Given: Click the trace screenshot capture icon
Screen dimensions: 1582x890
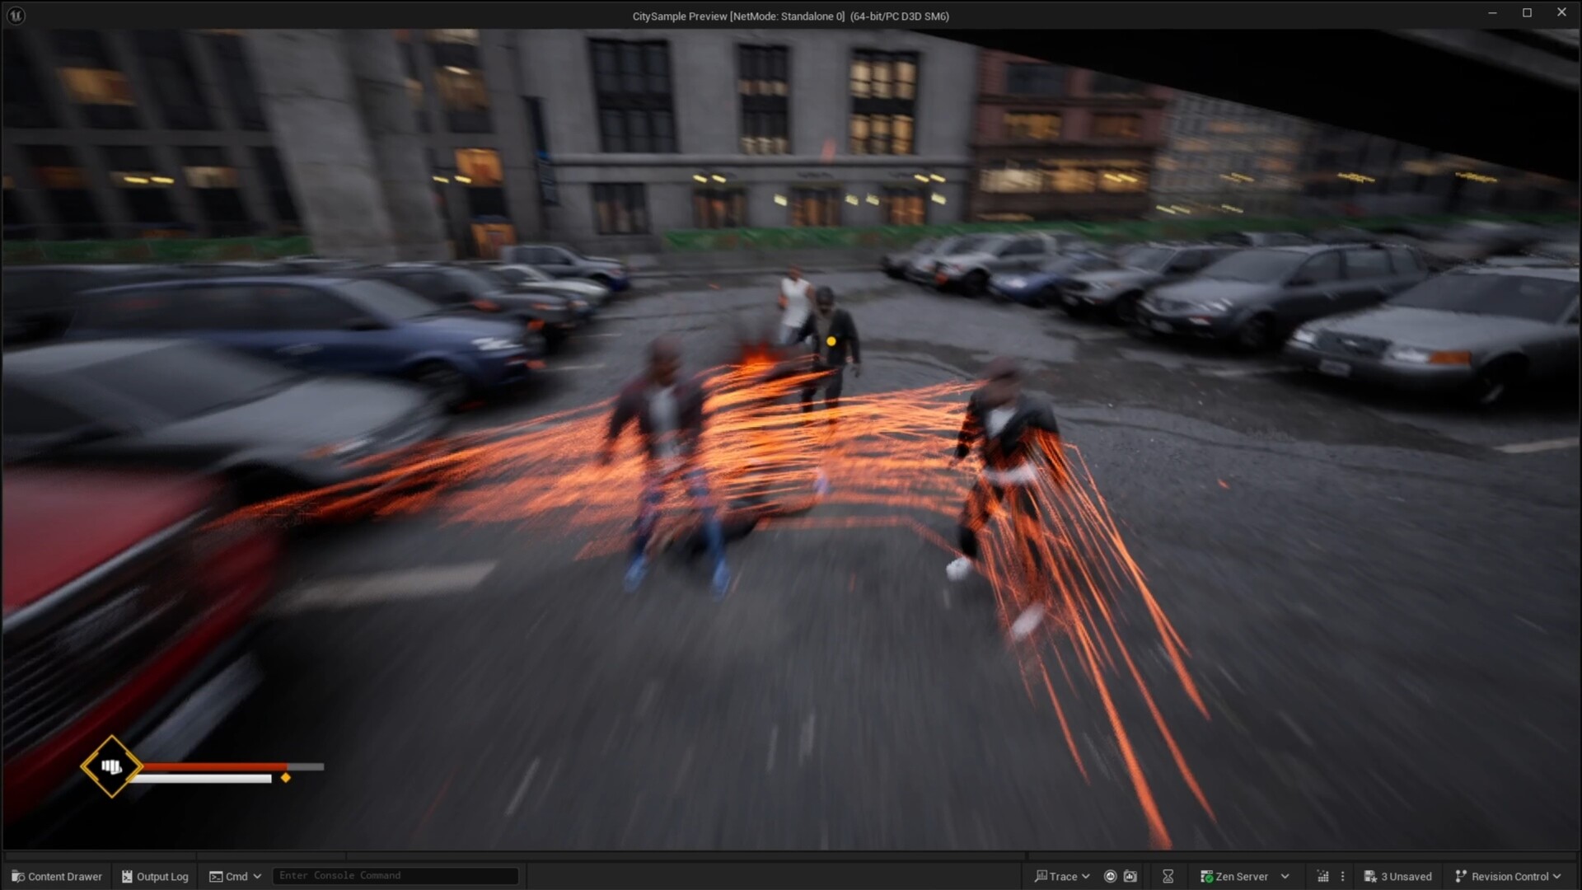Looking at the screenshot, I should pyautogui.click(x=1130, y=876).
